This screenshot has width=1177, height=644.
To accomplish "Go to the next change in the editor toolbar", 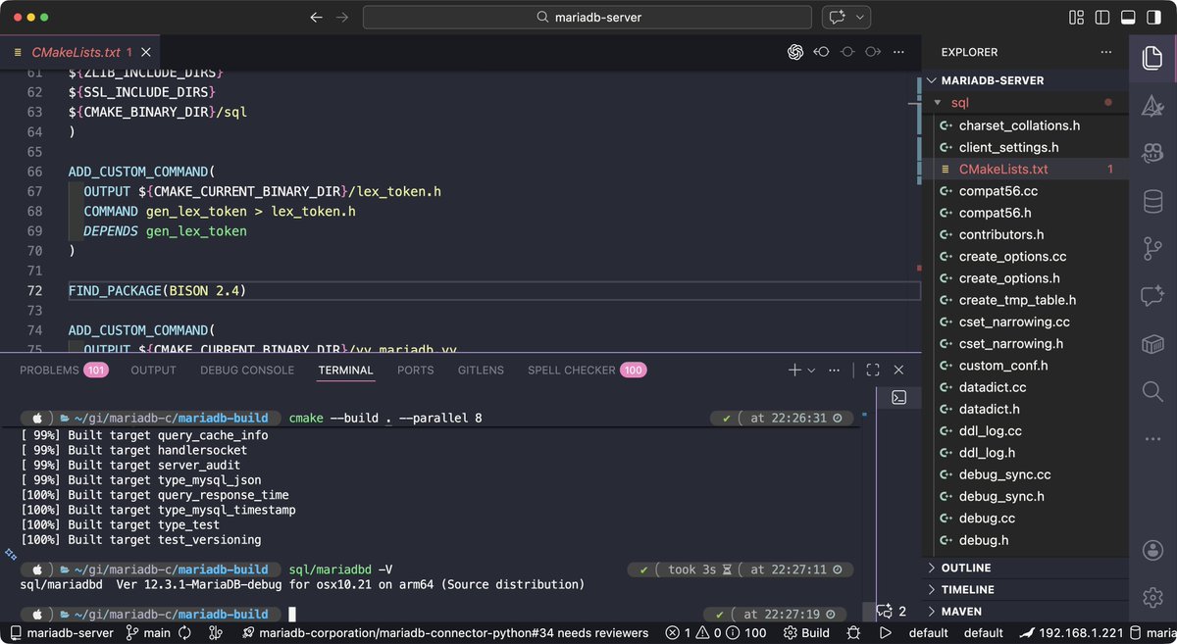I will [x=872, y=52].
